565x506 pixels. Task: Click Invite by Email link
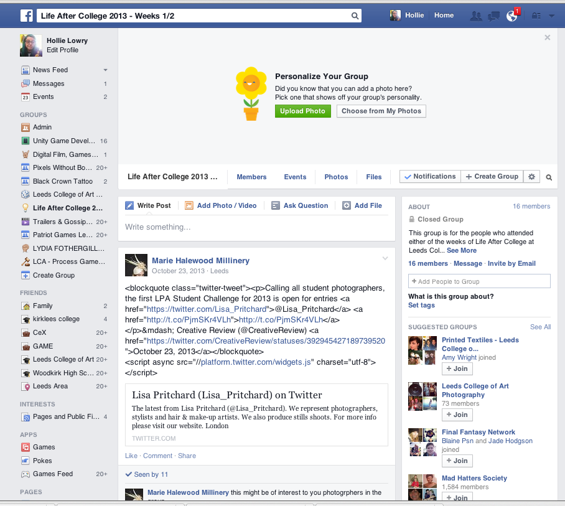click(511, 263)
